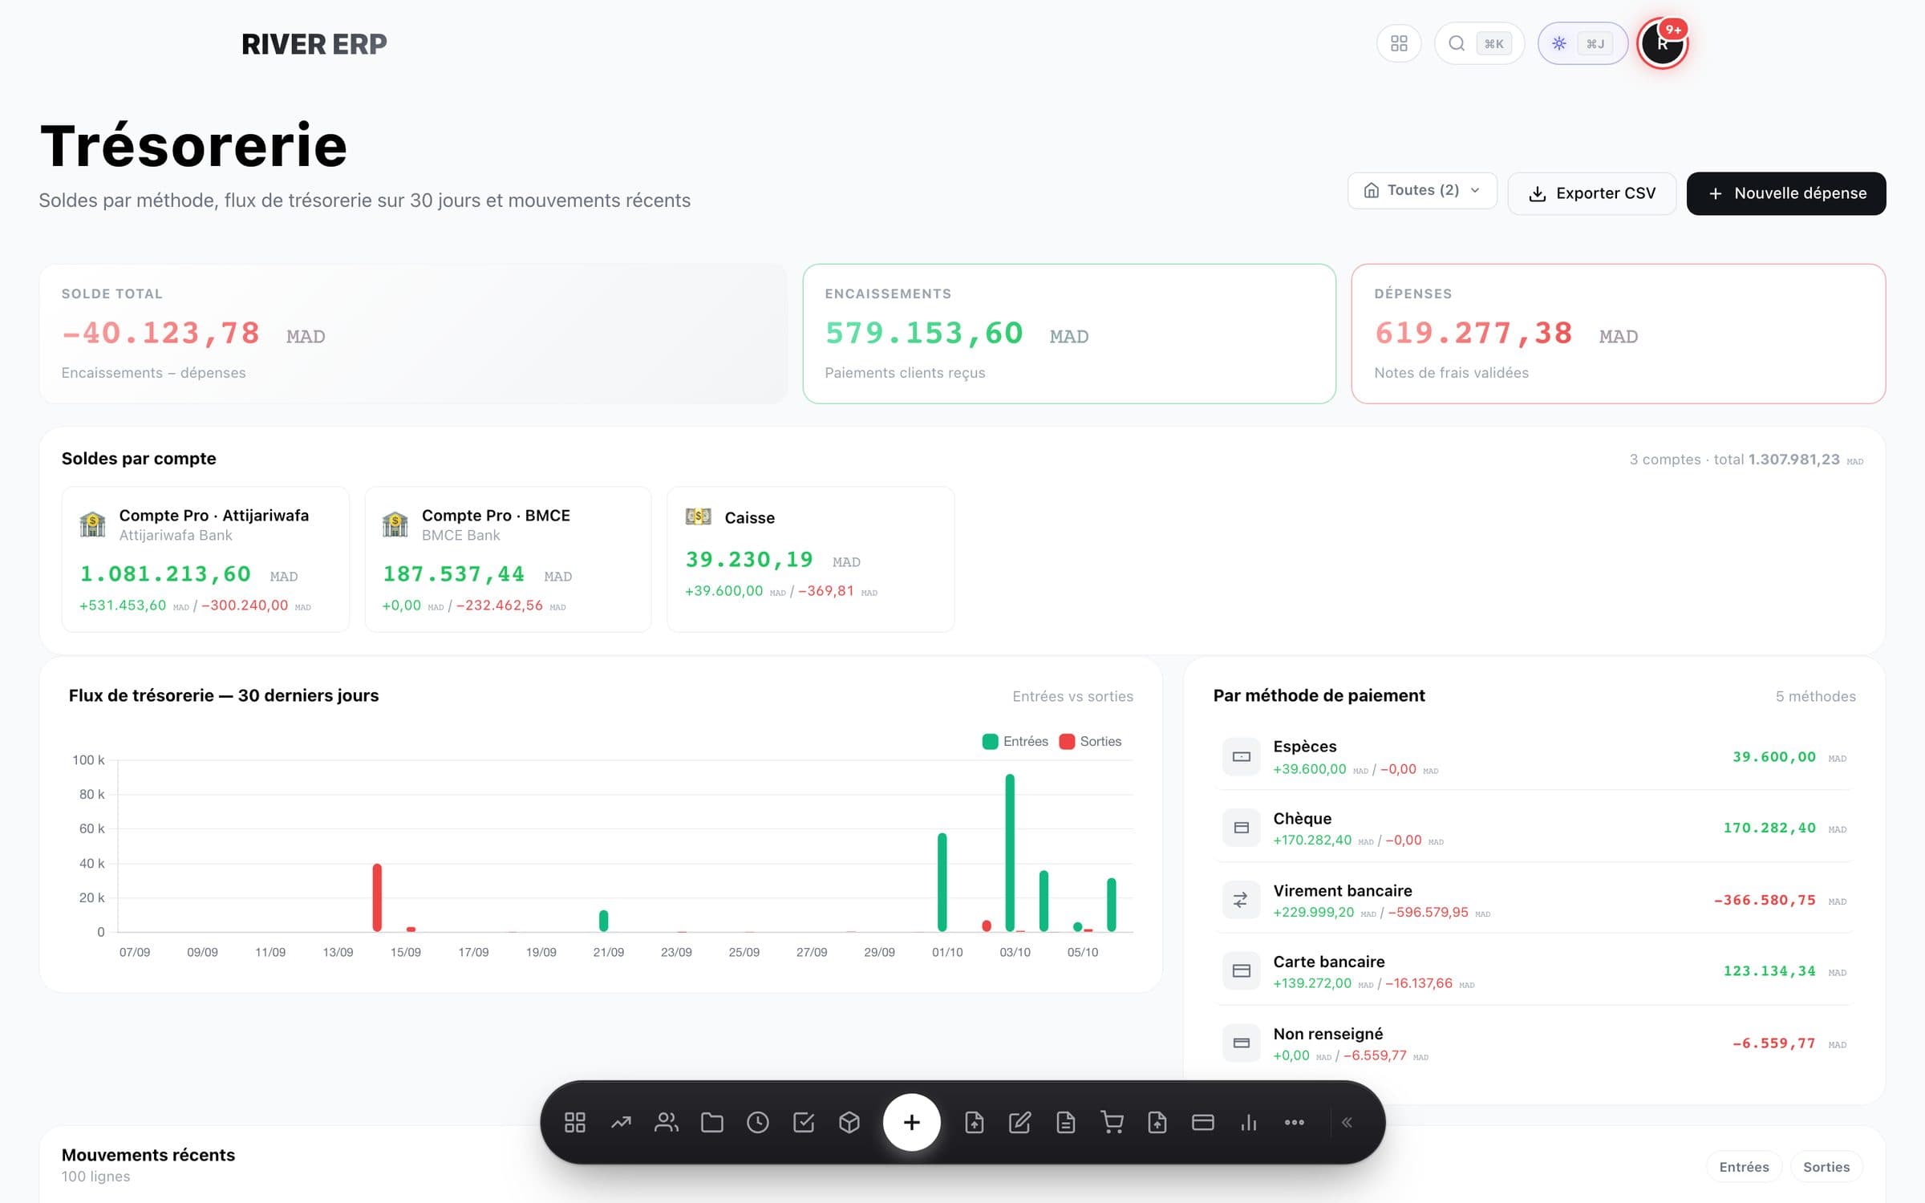
Task: Open the contacts (people) icon in the dock
Action: pos(667,1122)
